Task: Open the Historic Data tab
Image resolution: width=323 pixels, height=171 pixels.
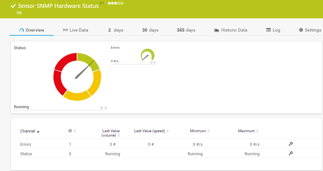Action: pos(231,30)
